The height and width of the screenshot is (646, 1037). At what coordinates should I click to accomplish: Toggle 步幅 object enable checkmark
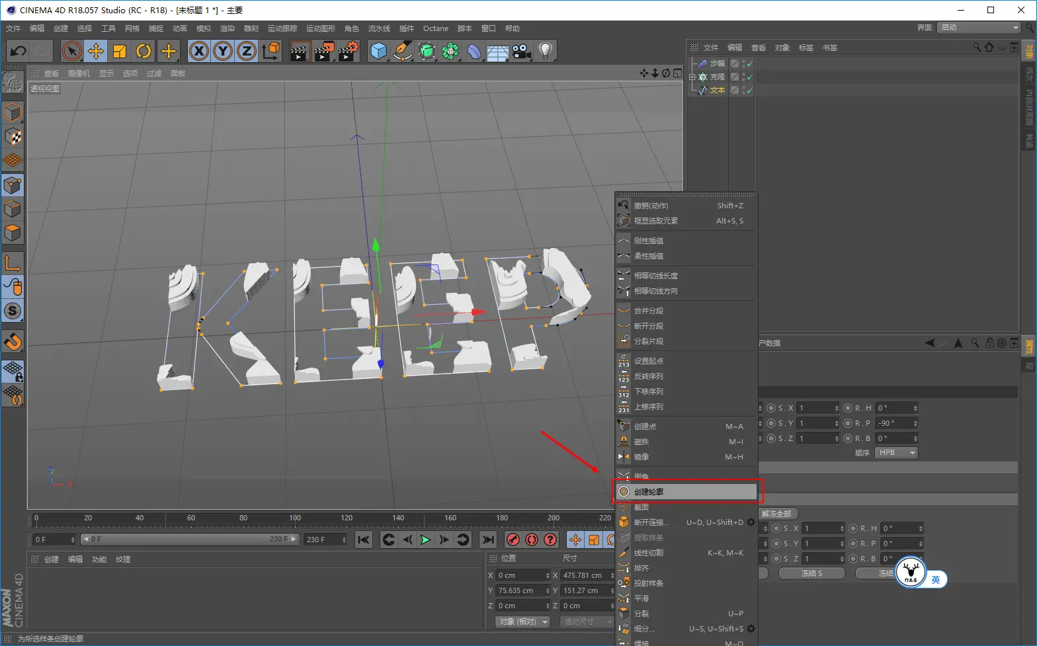tap(749, 63)
